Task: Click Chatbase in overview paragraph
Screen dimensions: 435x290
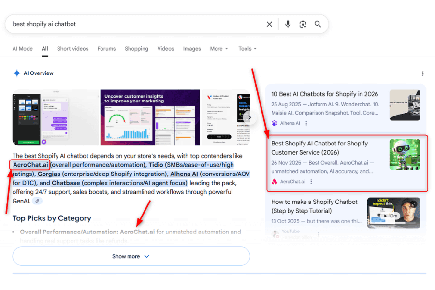Action: 66,183
